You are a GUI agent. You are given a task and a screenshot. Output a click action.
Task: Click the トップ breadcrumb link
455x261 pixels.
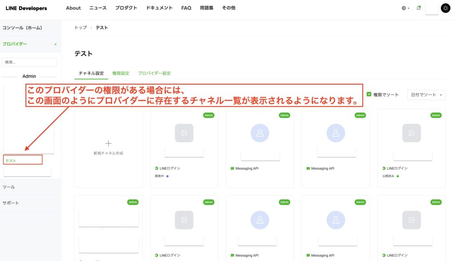tap(80, 27)
